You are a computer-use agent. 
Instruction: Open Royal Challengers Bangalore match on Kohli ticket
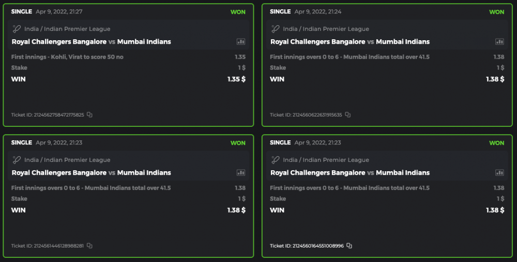[91, 42]
